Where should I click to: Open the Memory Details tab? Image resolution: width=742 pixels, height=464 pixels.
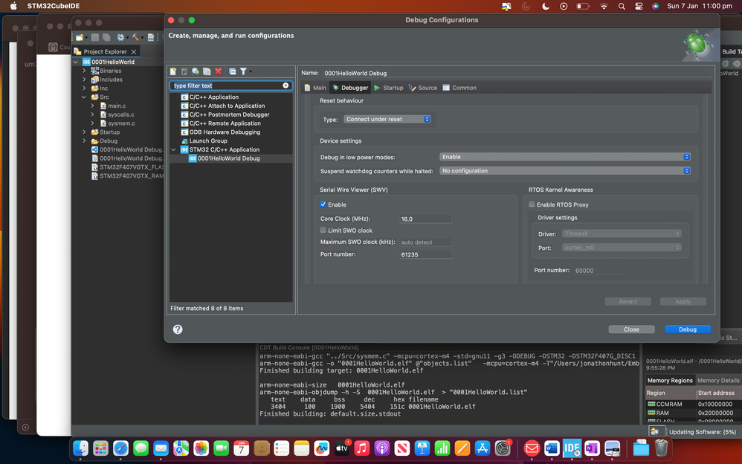[718, 381]
